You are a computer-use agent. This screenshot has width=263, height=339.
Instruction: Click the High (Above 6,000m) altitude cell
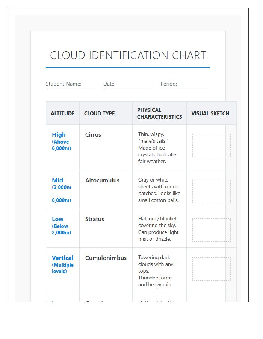[x=63, y=147]
